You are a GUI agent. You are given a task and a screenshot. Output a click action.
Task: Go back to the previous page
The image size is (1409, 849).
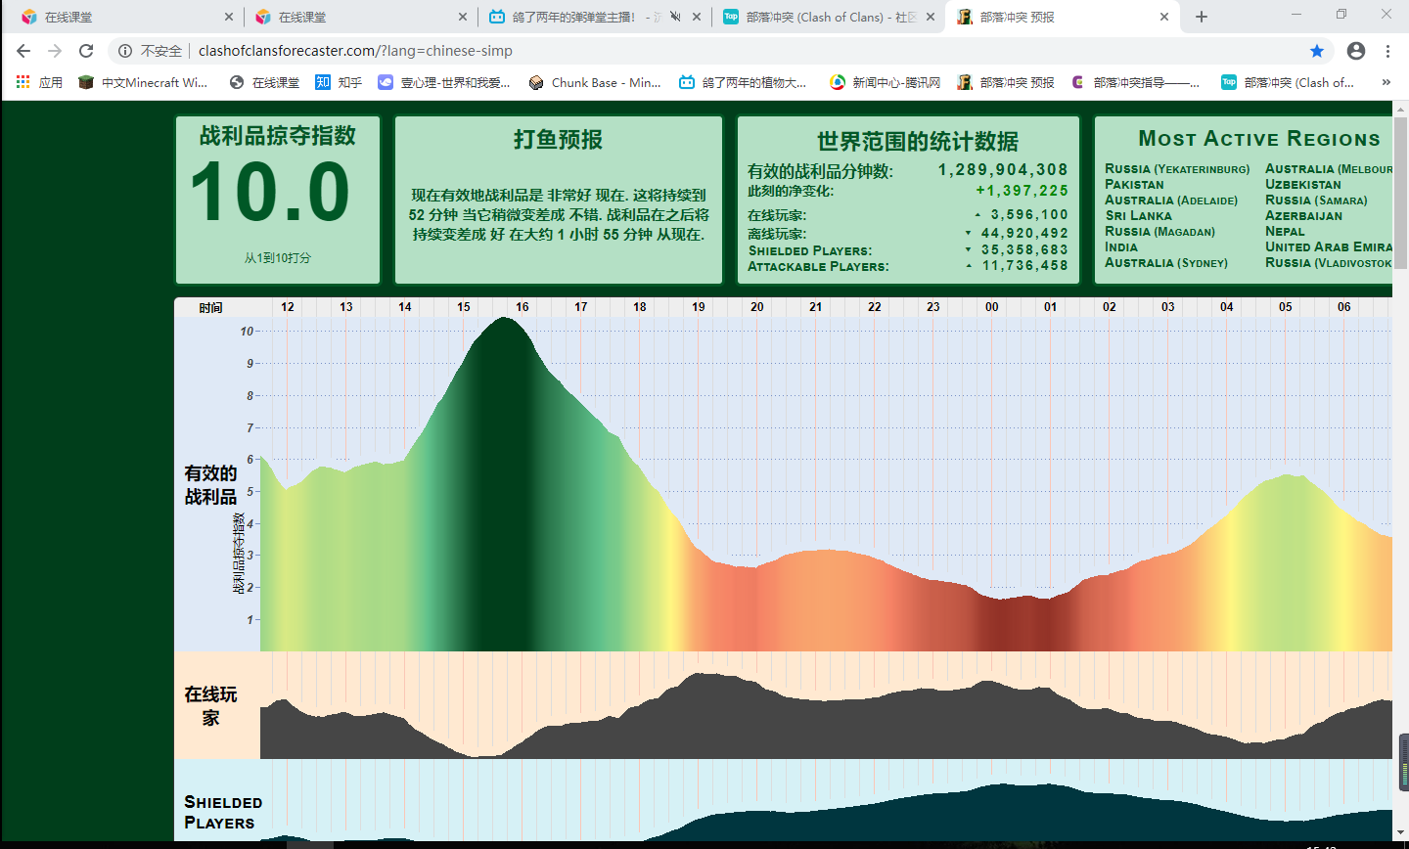click(23, 51)
